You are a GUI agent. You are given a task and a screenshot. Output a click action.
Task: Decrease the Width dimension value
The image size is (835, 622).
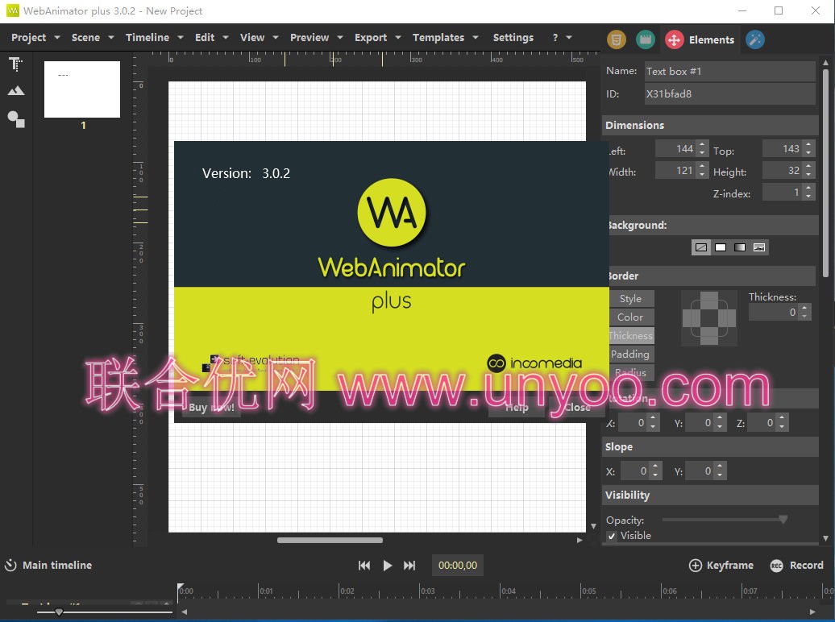pyautogui.click(x=702, y=175)
